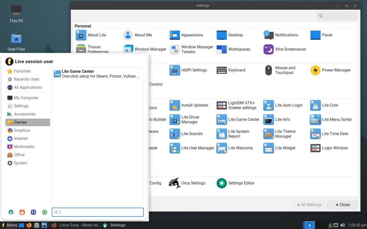Open Lite Sounds
The width and height of the screenshot is (367, 229).
pos(186,134)
